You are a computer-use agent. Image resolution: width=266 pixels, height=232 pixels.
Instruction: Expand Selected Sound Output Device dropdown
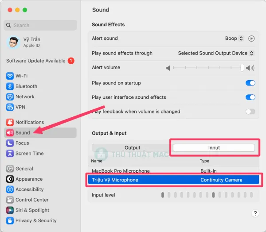(216, 53)
